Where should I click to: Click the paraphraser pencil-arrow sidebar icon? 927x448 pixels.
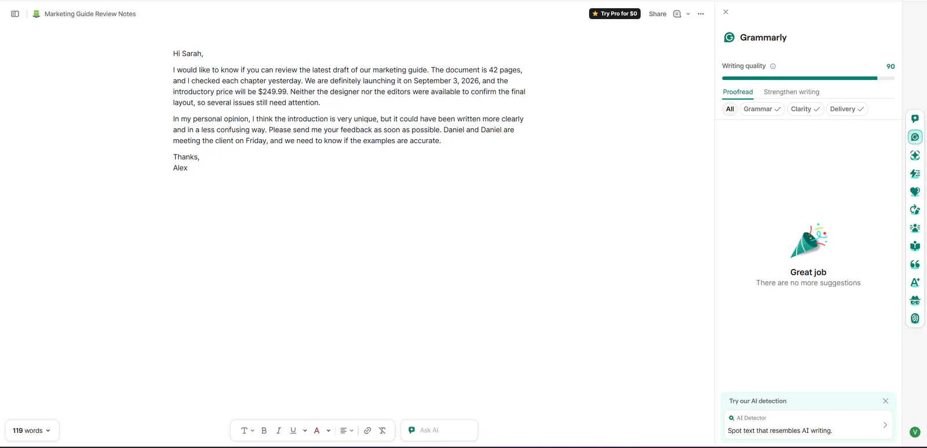[x=915, y=210]
